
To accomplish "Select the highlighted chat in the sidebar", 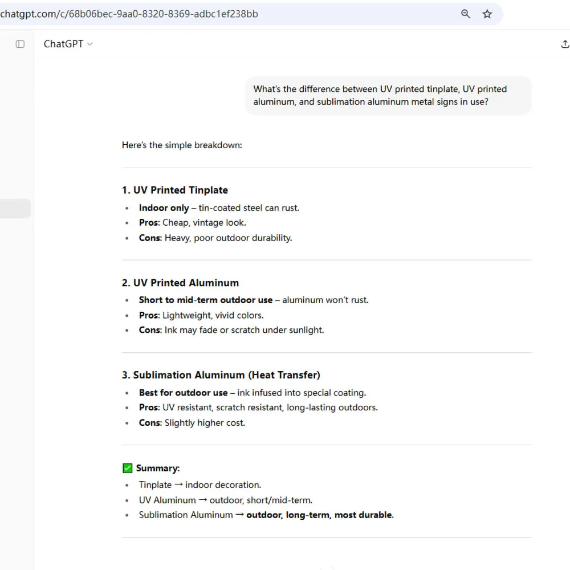I will pyautogui.click(x=15, y=209).
